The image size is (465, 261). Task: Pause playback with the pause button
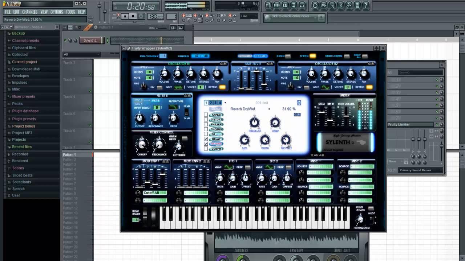[125, 16]
